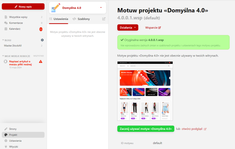This screenshot has height=149, width=235.
Task: Open Projekt via palette icon
Action: tap(6, 135)
